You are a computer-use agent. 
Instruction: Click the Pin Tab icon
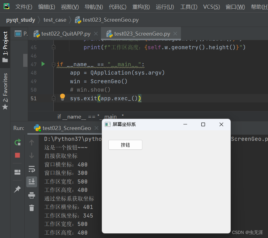[x=17, y=189]
